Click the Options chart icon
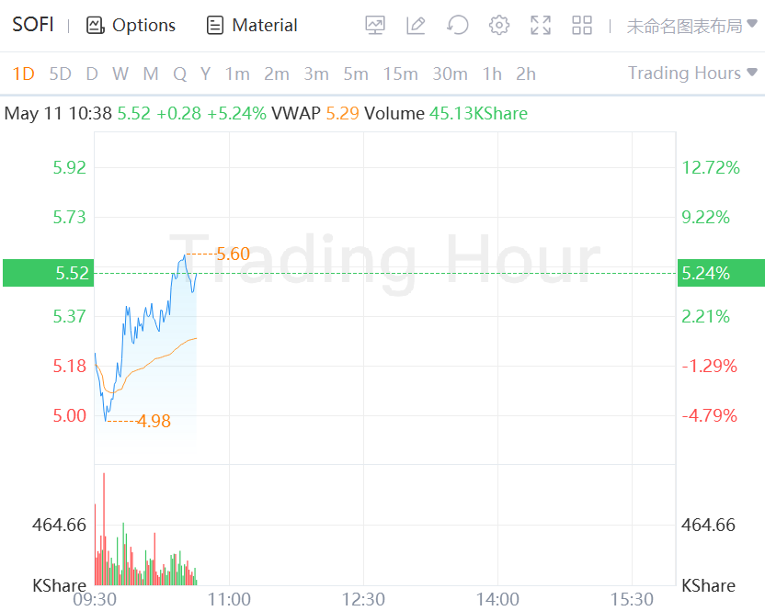 click(x=95, y=26)
